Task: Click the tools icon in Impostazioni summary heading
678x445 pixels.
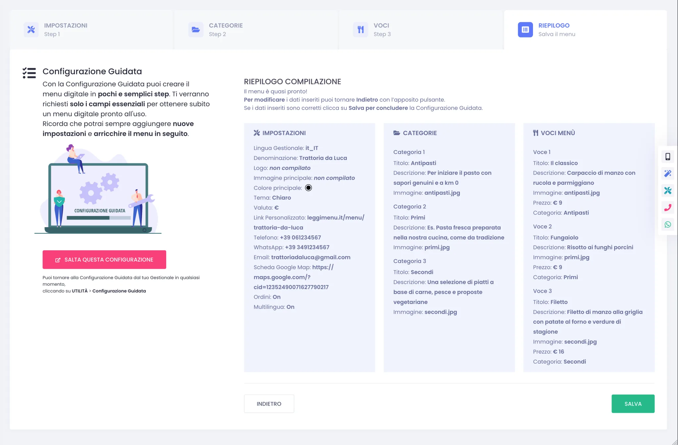Action: tap(257, 133)
